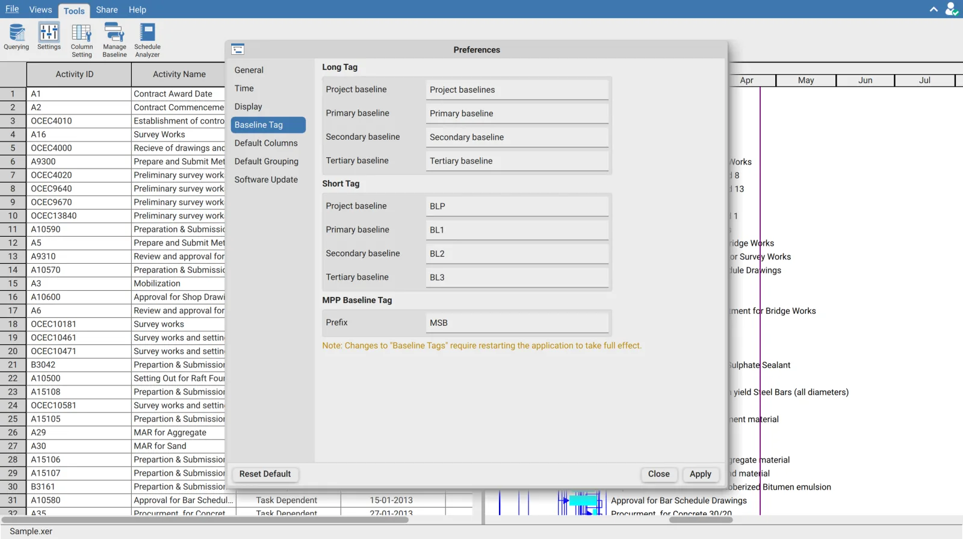Select Default Columns preferences category

coord(268,143)
